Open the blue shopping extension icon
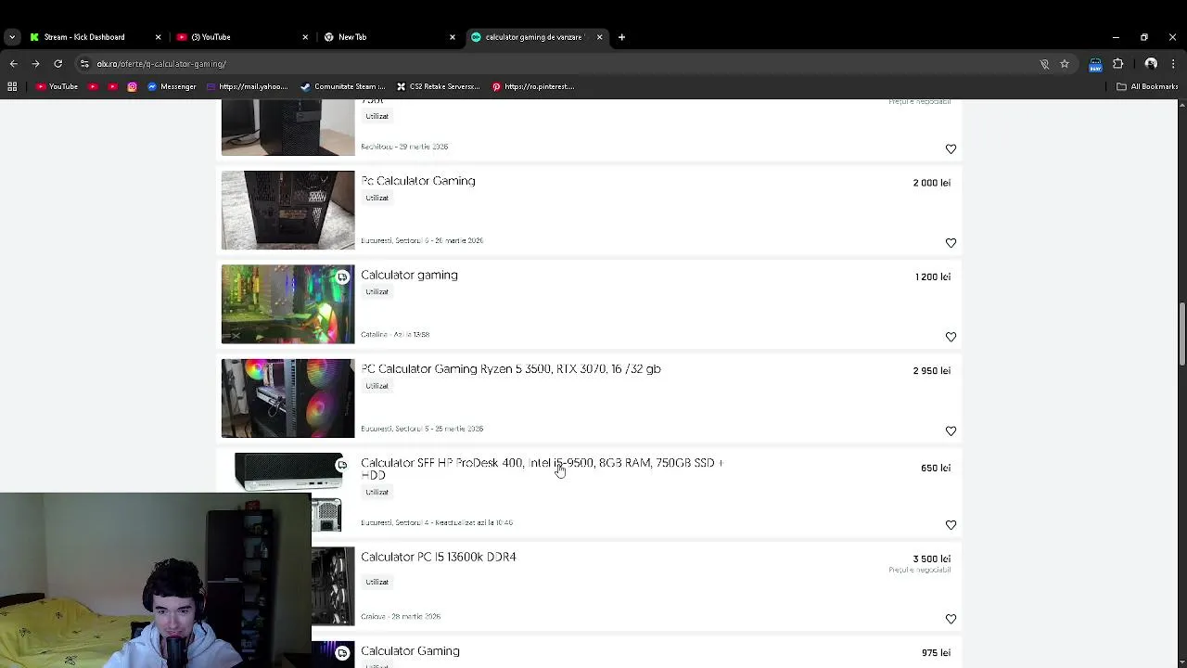 click(1095, 64)
